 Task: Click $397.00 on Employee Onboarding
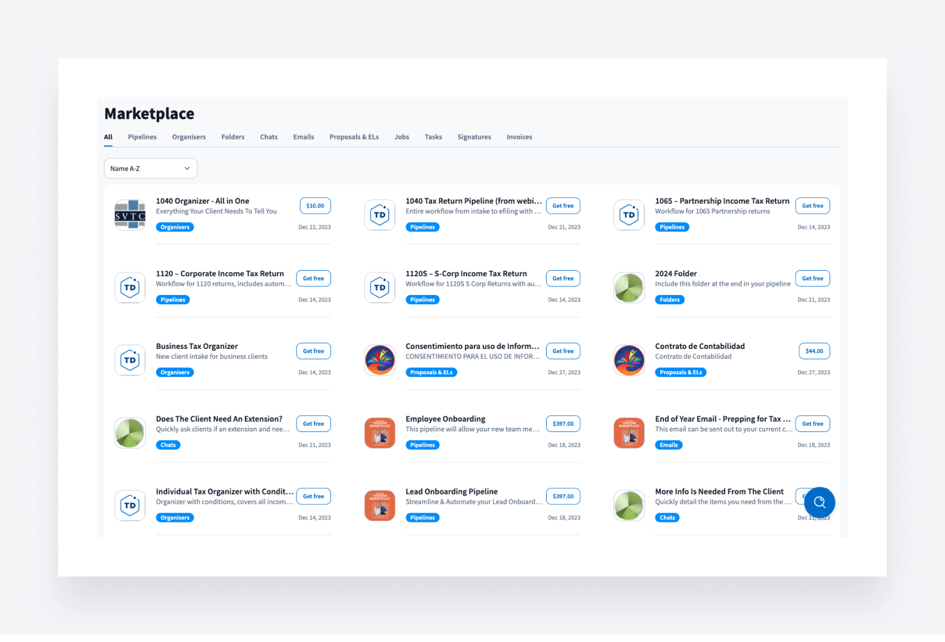[563, 423]
